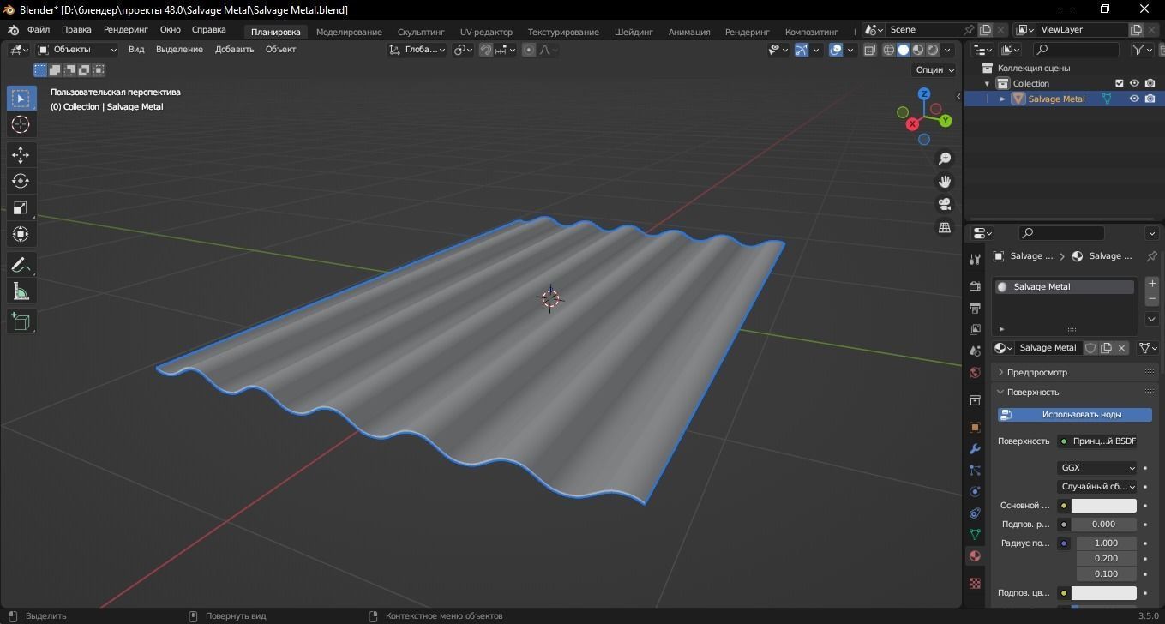Open the Object properties tab
Viewport: 1165px width, 624px height.
(975, 427)
